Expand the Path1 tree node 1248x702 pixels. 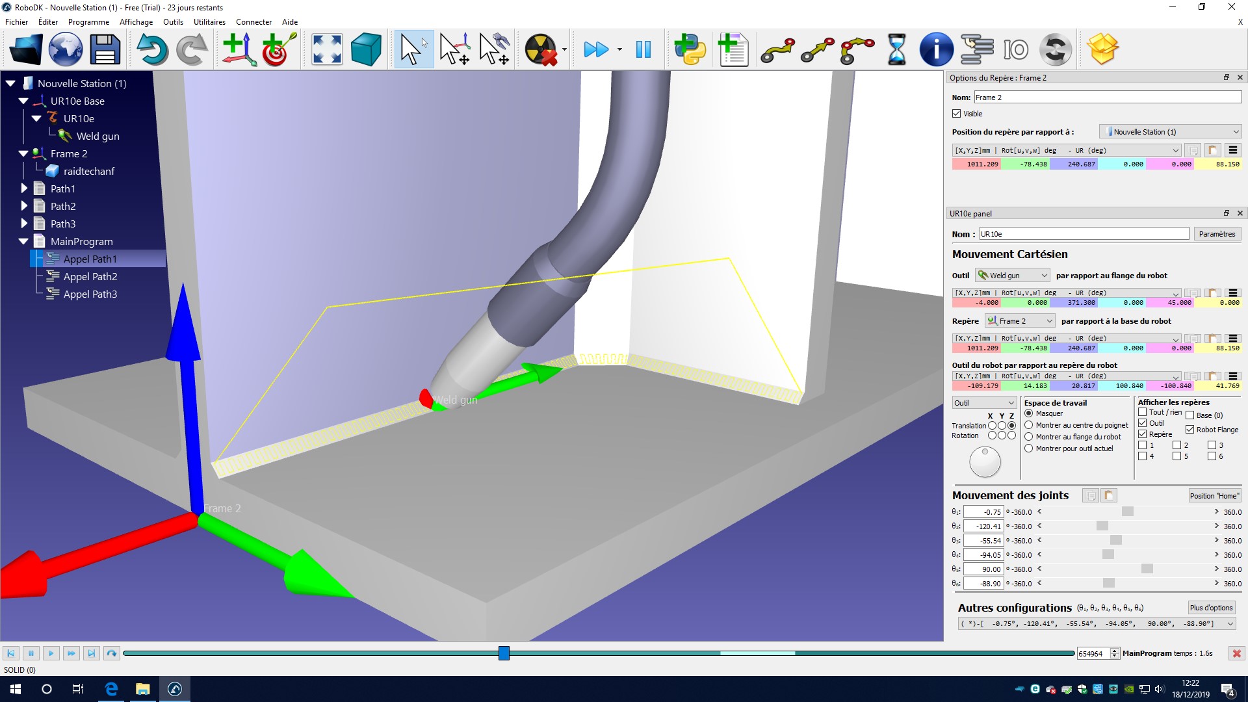pos(24,188)
